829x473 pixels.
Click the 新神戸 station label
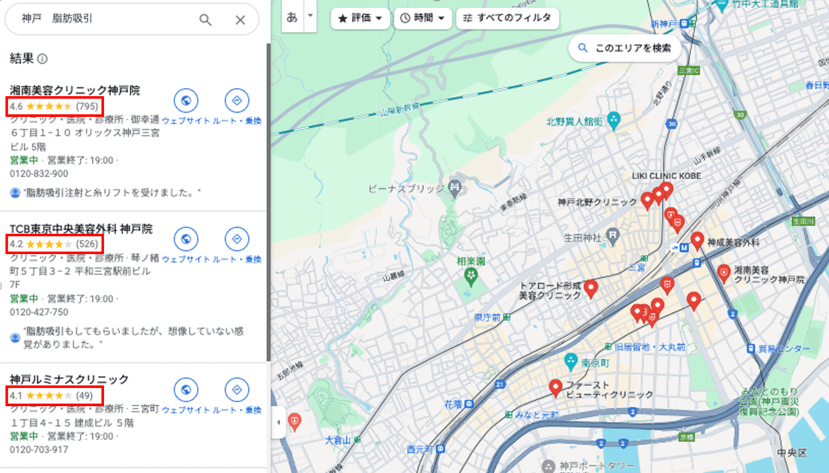coord(664,24)
